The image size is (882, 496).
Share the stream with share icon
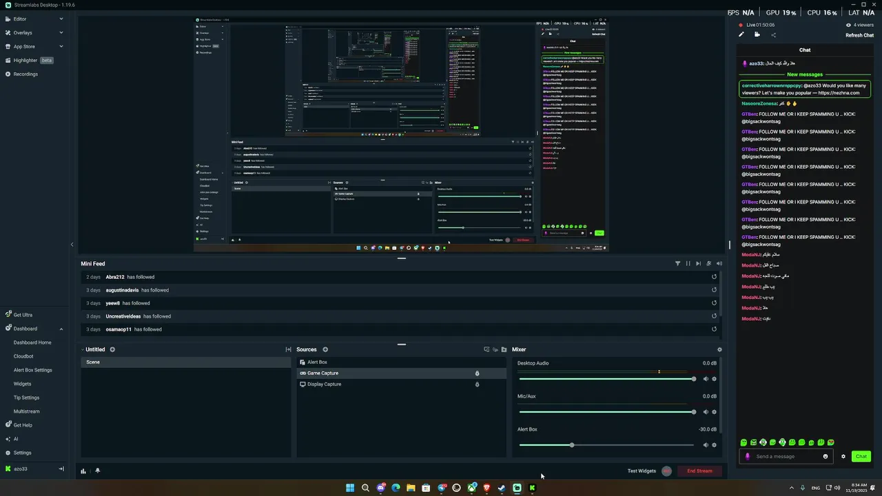[x=773, y=34]
